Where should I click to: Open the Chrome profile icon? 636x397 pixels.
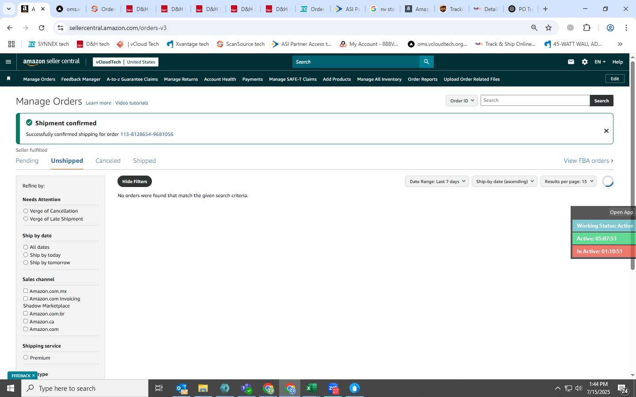pyautogui.click(x=610, y=28)
